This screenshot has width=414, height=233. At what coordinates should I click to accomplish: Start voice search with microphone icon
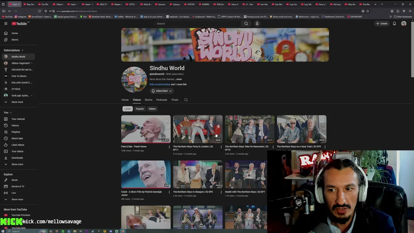tap(257, 24)
